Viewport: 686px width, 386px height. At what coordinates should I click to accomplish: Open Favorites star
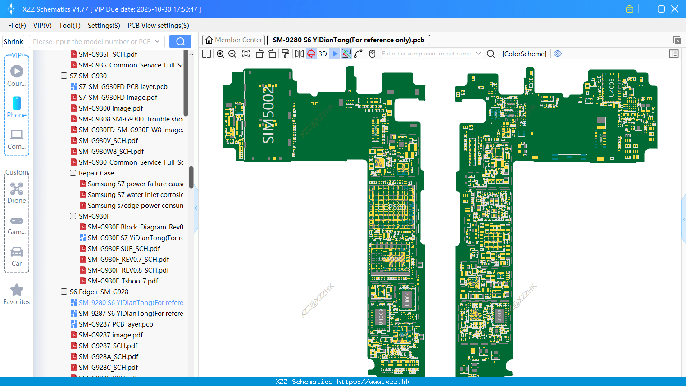pos(17,294)
